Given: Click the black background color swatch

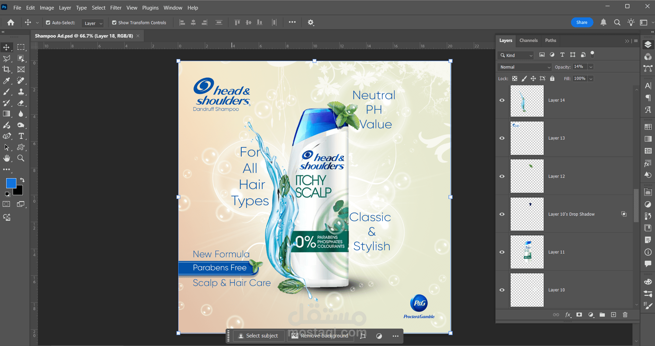Looking at the screenshot, I should 19,192.
